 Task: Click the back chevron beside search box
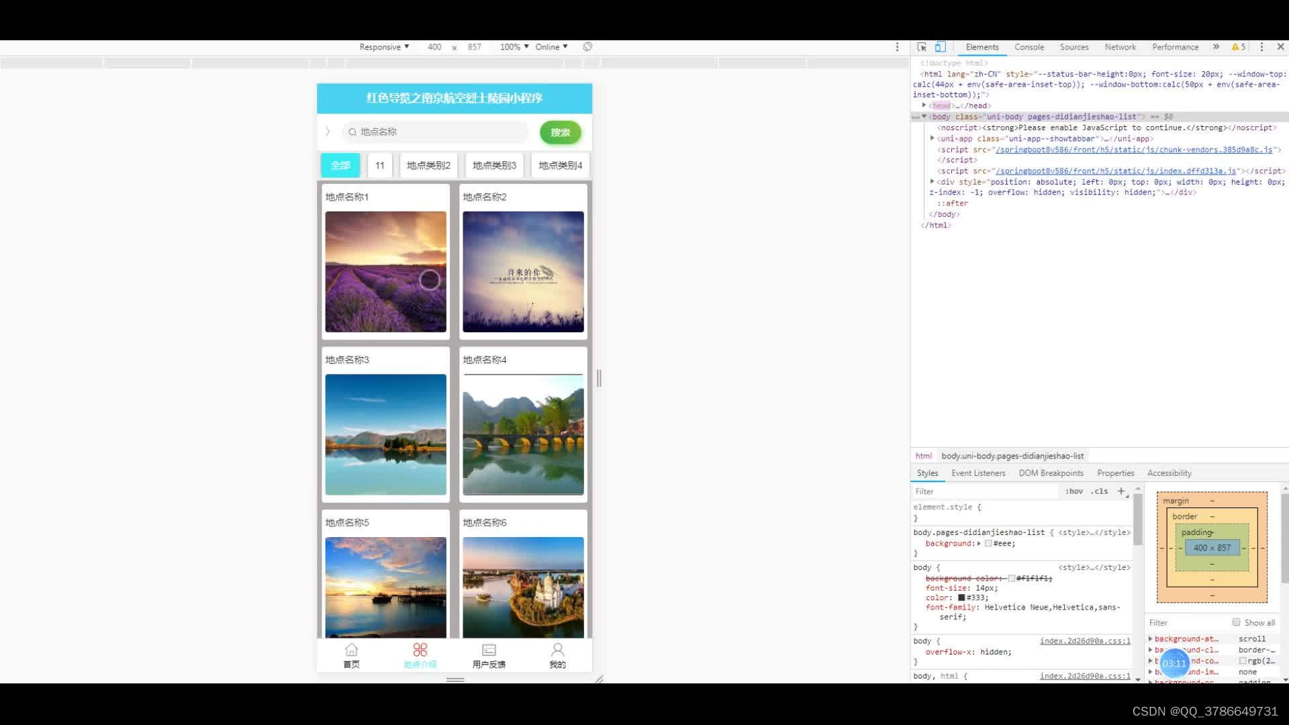[x=328, y=132]
